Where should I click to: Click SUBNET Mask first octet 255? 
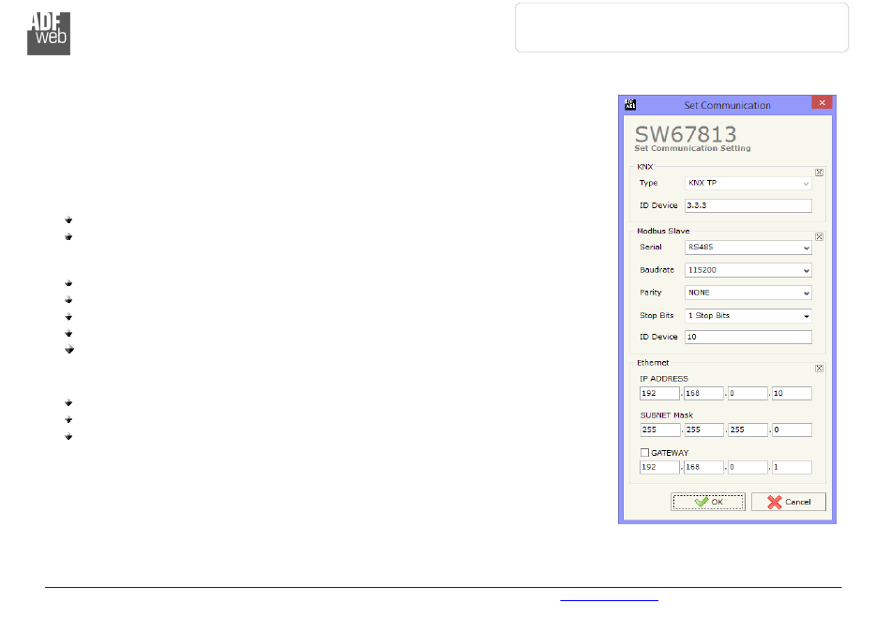659,430
